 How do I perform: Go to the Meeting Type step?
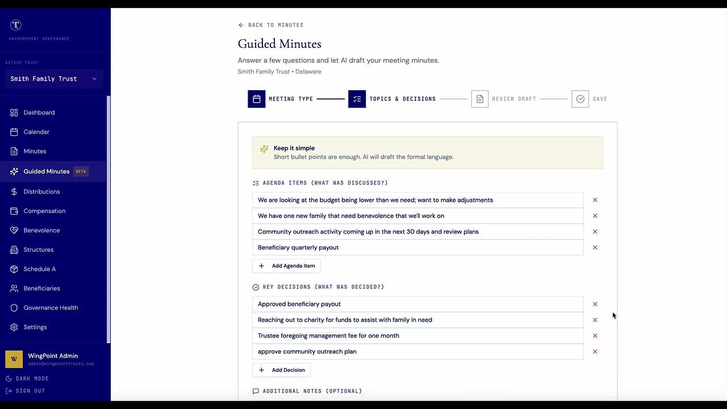pos(257,98)
